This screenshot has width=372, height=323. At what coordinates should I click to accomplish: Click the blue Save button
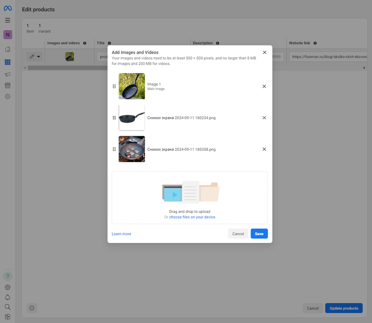pos(259,234)
